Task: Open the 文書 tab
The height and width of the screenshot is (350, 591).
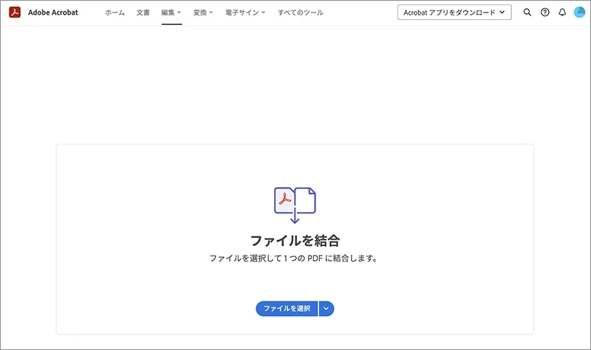Action: coord(143,13)
